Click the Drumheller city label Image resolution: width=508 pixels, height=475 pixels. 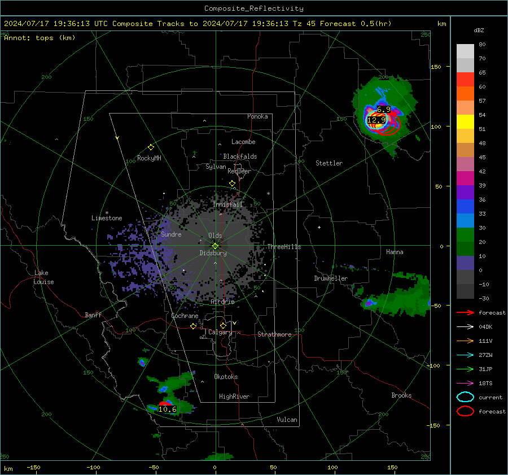coord(331,278)
